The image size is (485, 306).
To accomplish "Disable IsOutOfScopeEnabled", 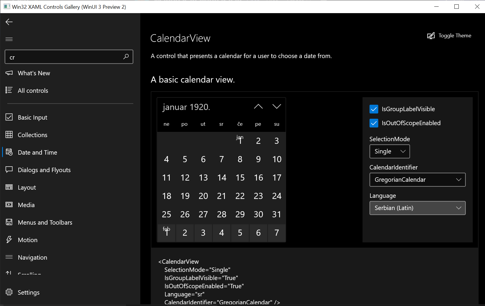I will pyautogui.click(x=374, y=123).
